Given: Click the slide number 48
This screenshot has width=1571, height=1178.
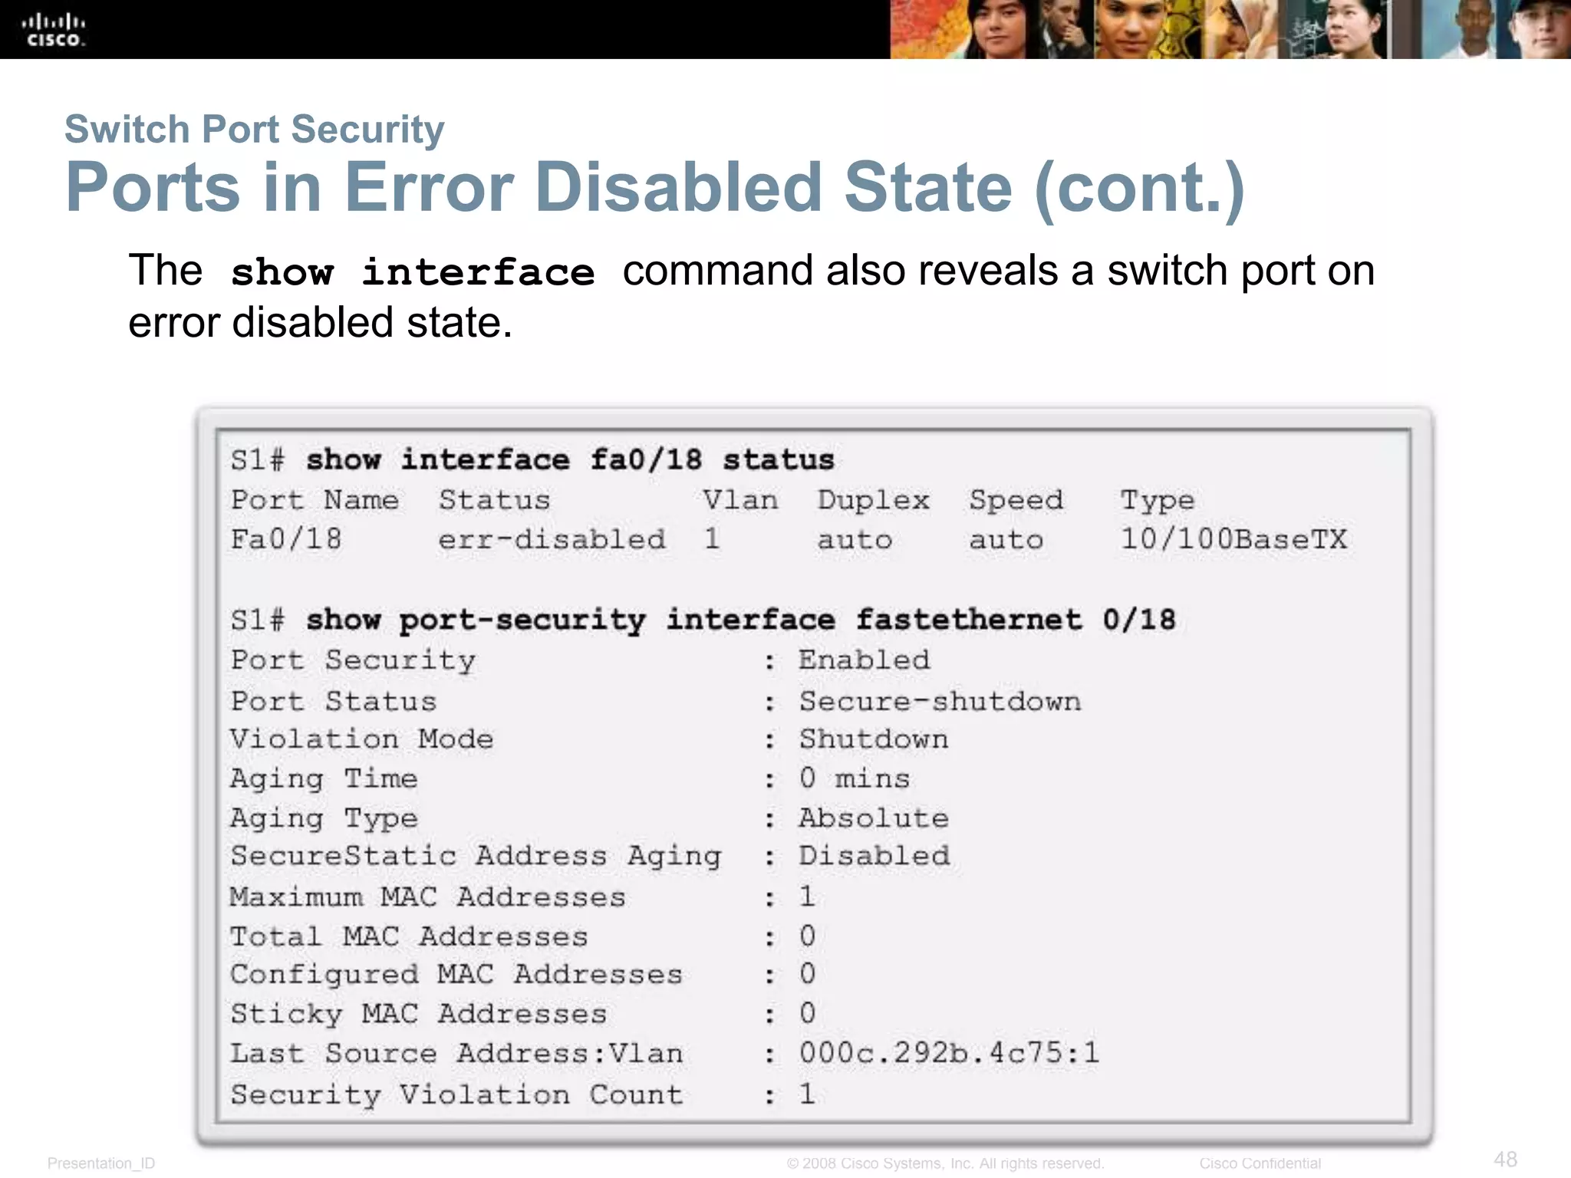Looking at the screenshot, I should pos(1505,1159).
